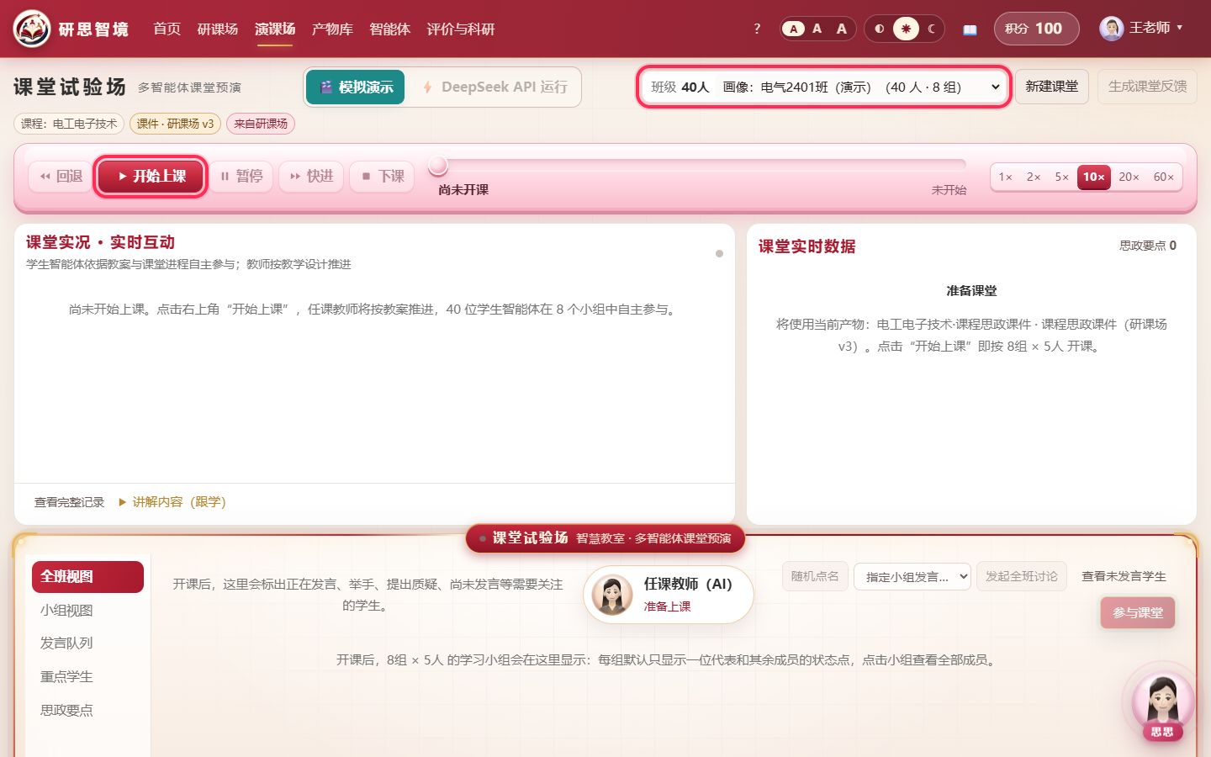The width and height of the screenshot is (1211, 757).
Task: Open the book guide icon in header
Action: tap(970, 29)
